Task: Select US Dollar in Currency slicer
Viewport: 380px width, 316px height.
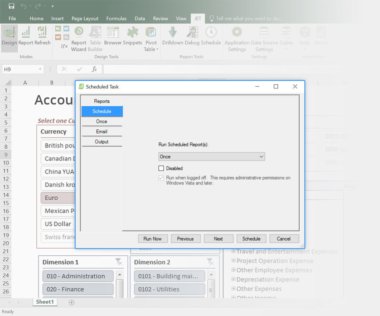Action: coord(58,224)
